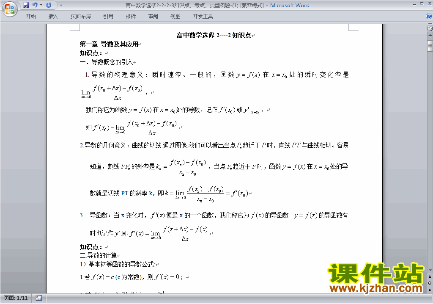This screenshot has width=433, height=304.
Task: Click the vertical scrollbar down arrow
Action: click(x=430, y=270)
